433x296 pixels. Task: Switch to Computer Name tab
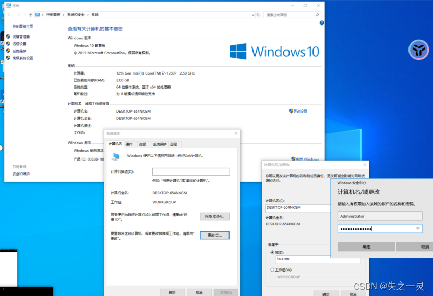coord(115,144)
